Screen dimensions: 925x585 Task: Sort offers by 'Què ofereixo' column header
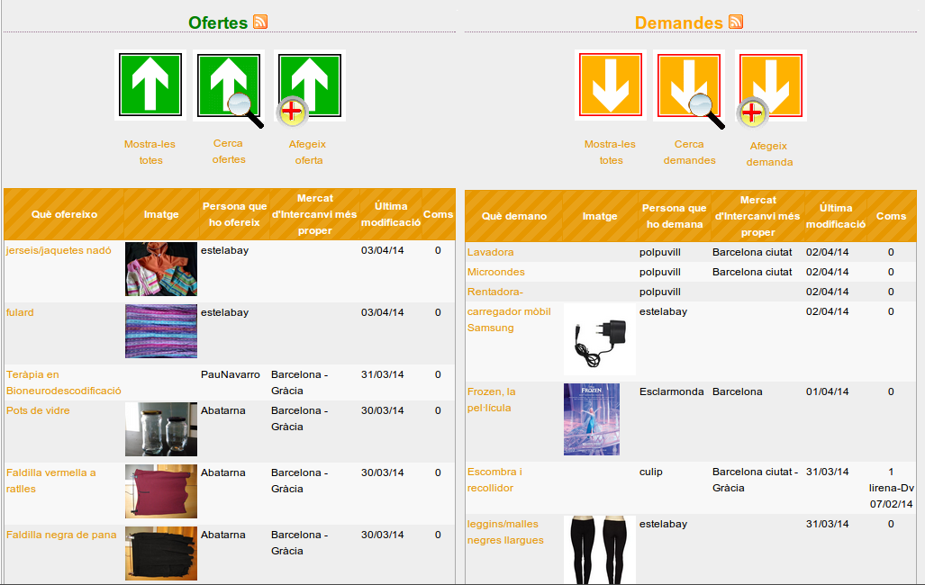[64, 214]
